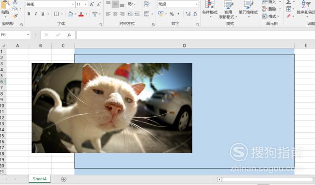Screen dimensions: 315x185
Task: Click the Fill down arrow icon
Action: coord(289,9)
